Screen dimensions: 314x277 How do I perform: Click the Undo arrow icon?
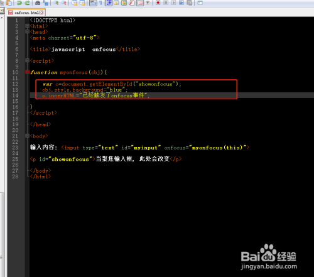click(19, 3)
